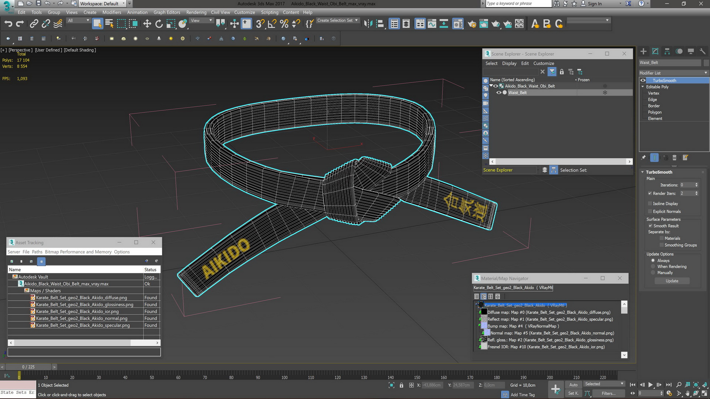Toggle visibility eye of Waist_Belt
Image resolution: width=710 pixels, height=399 pixels.
click(x=498, y=93)
